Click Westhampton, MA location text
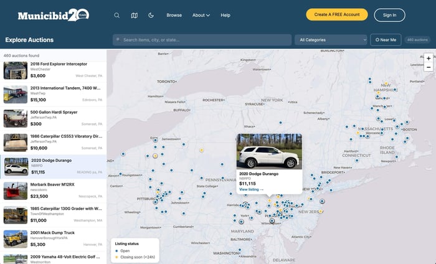 point(88,220)
